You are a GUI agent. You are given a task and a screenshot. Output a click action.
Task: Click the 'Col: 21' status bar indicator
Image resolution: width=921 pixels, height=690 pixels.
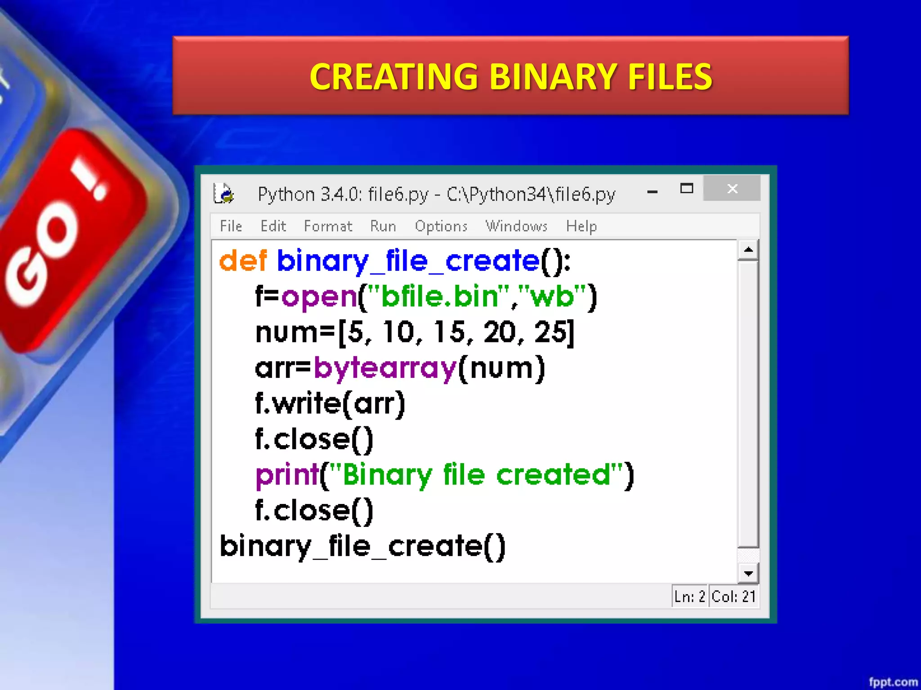point(734,596)
